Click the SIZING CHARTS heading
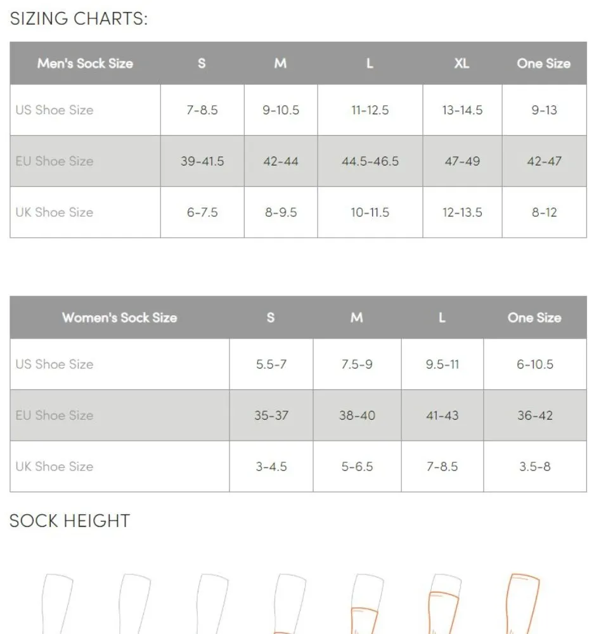594x634 pixels. pos(79,19)
